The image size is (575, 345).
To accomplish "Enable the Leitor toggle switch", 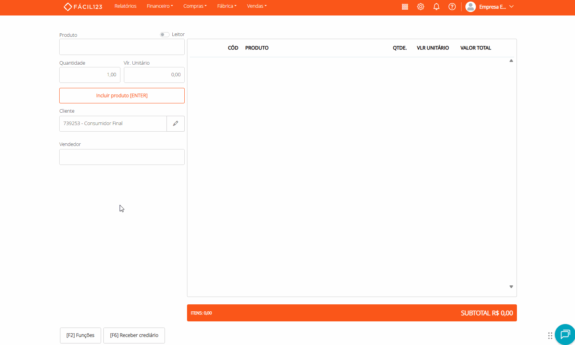I will 165,34.
